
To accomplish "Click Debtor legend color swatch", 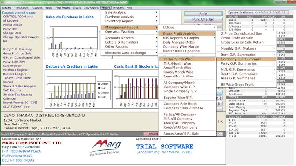I will coord(99,83).
